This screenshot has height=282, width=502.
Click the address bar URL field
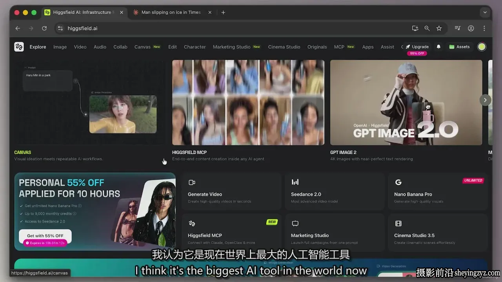(231, 28)
